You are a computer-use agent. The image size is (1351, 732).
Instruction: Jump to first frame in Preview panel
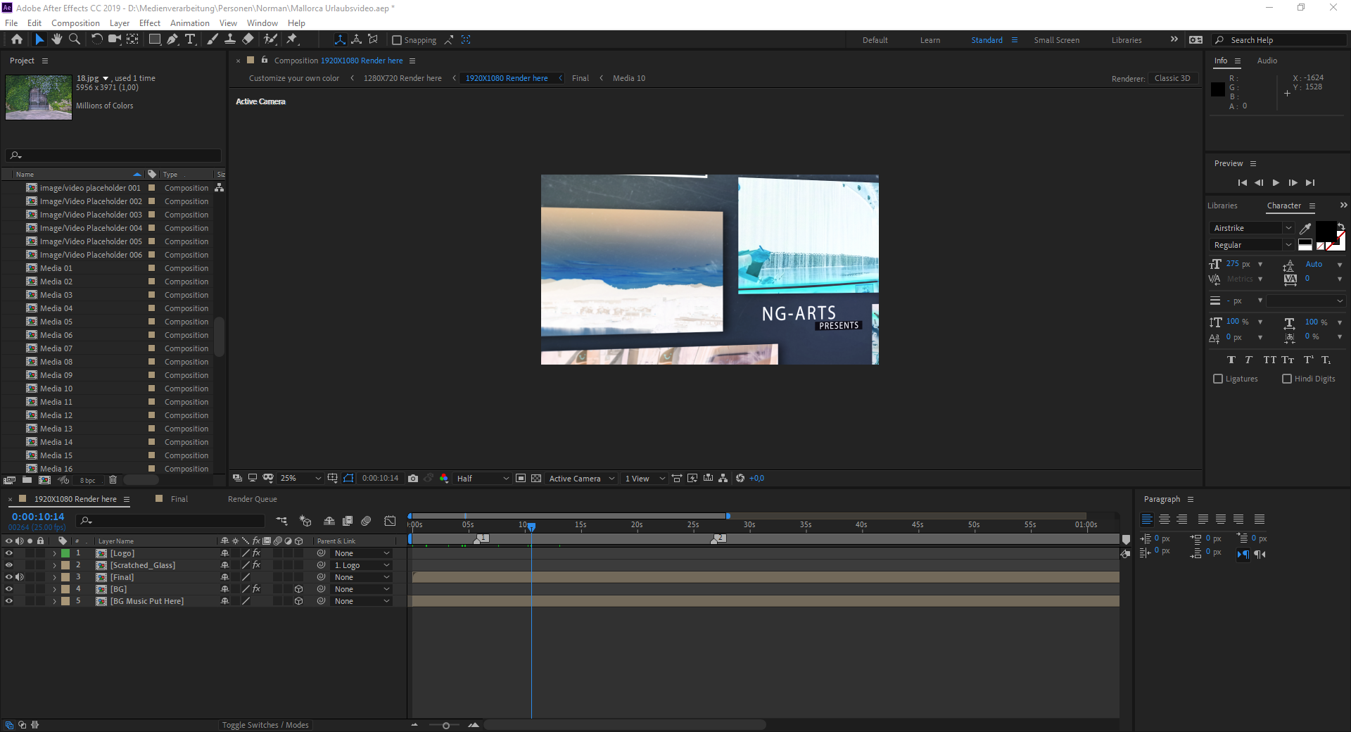[x=1242, y=182]
